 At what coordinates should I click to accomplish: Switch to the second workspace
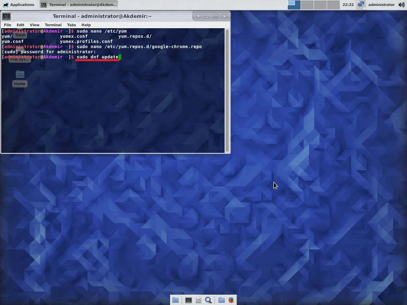pos(307,5)
